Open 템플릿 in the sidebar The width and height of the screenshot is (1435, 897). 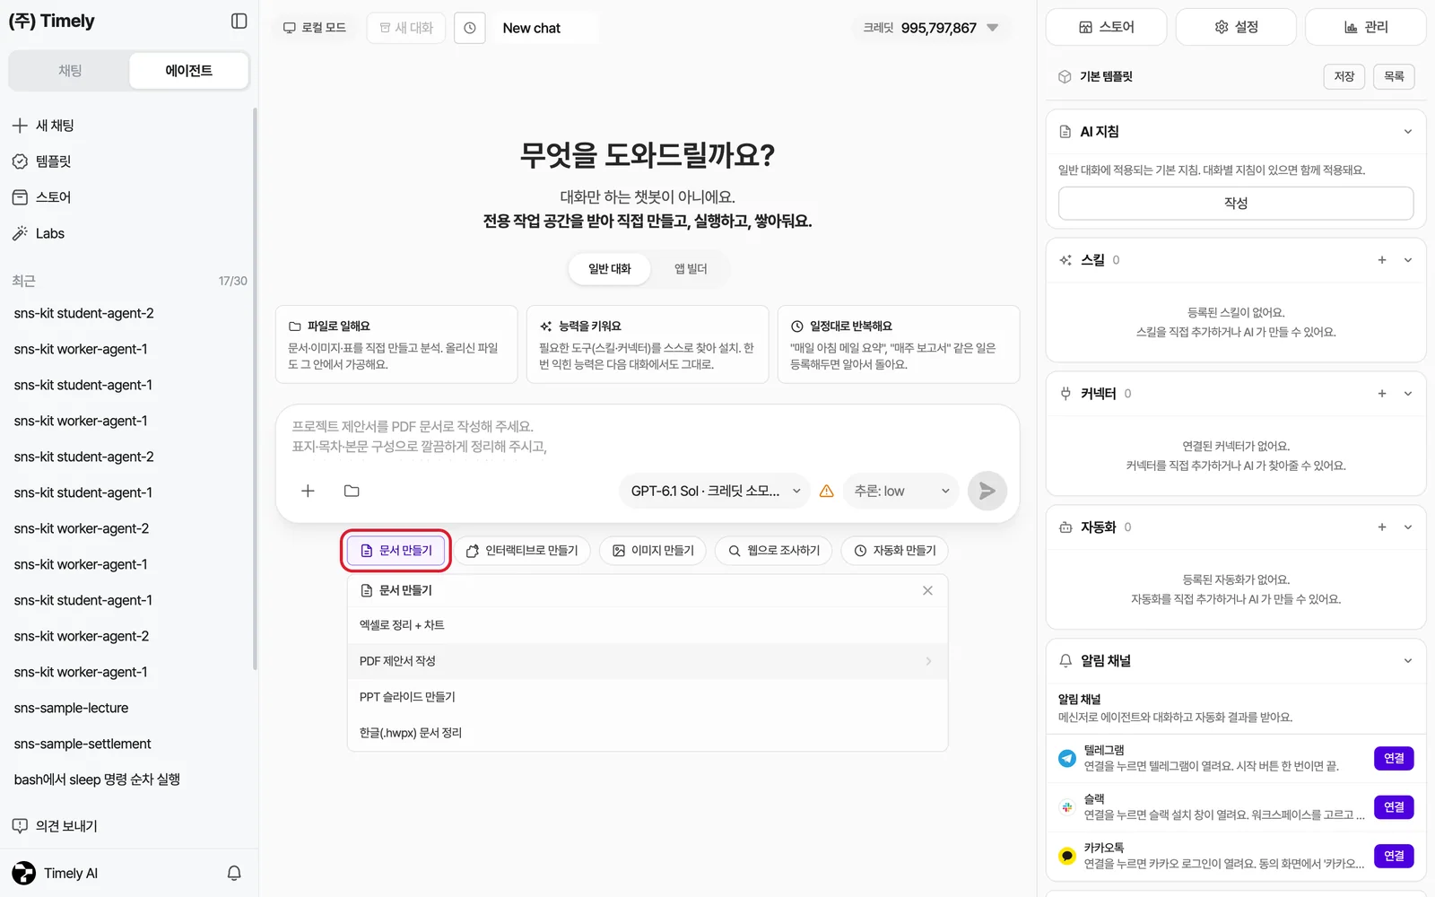[x=41, y=161]
